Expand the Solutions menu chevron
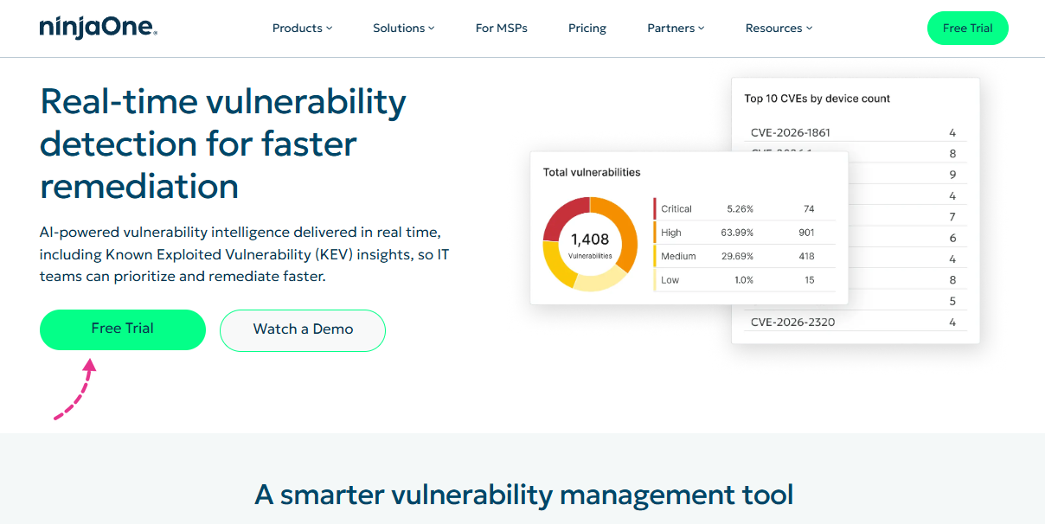The height and width of the screenshot is (524, 1045). tap(431, 29)
